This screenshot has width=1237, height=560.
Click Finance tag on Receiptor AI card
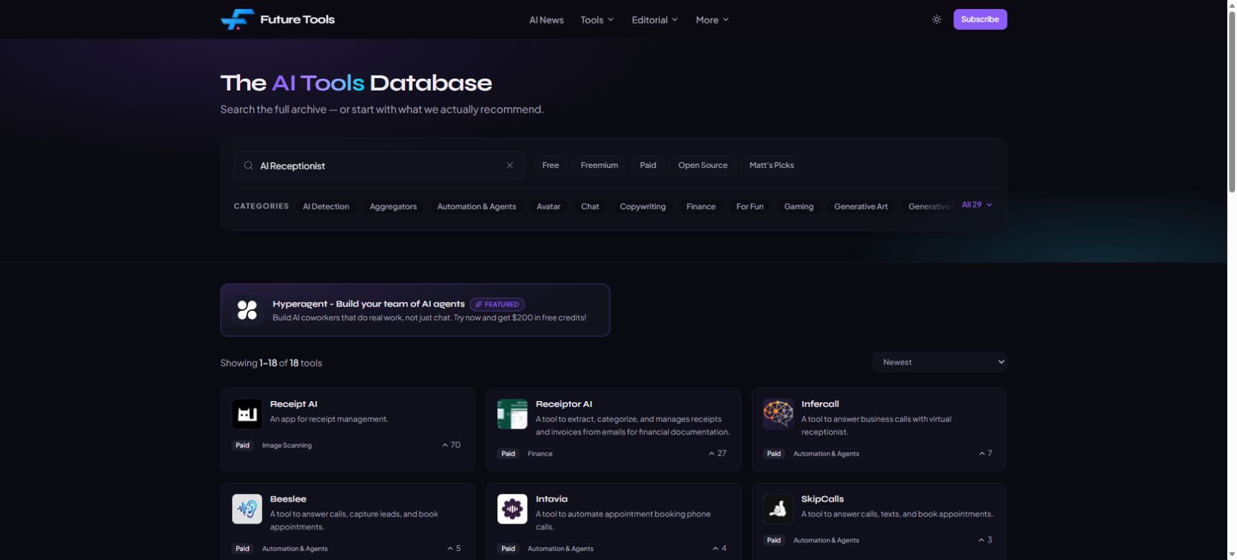(540, 454)
